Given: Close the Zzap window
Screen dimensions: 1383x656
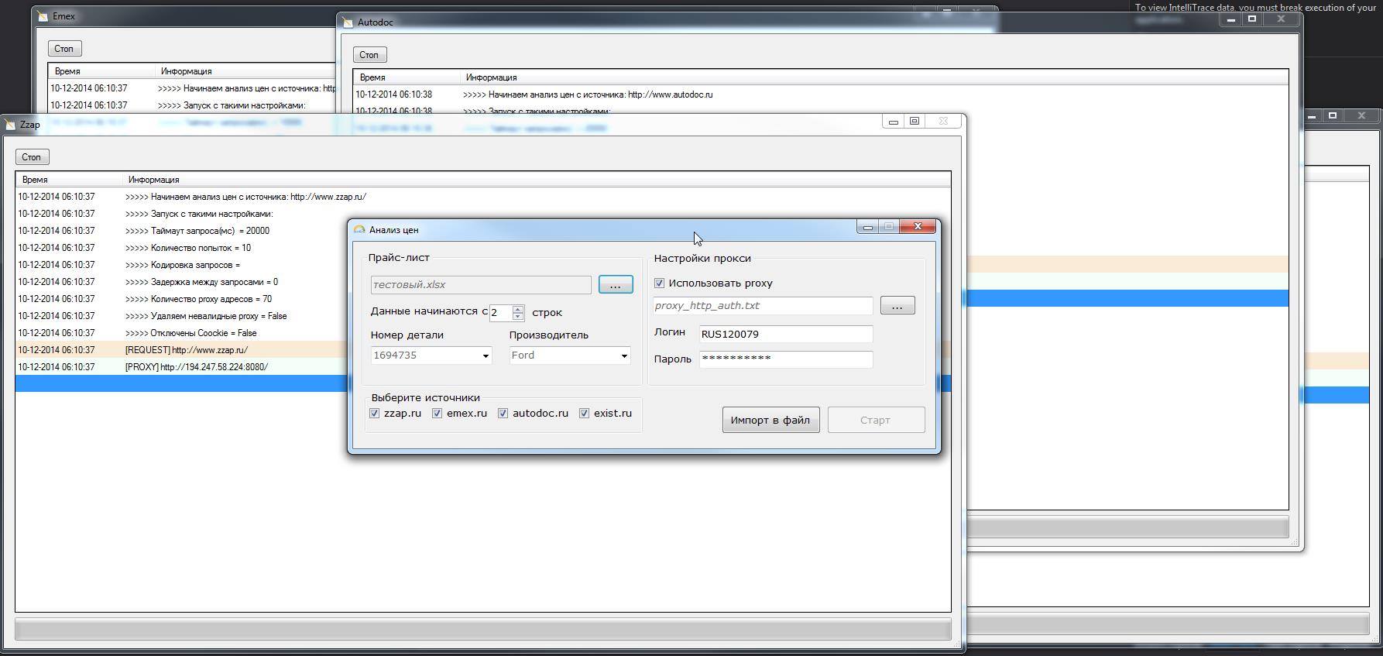Looking at the screenshot, I should point(943,122).
